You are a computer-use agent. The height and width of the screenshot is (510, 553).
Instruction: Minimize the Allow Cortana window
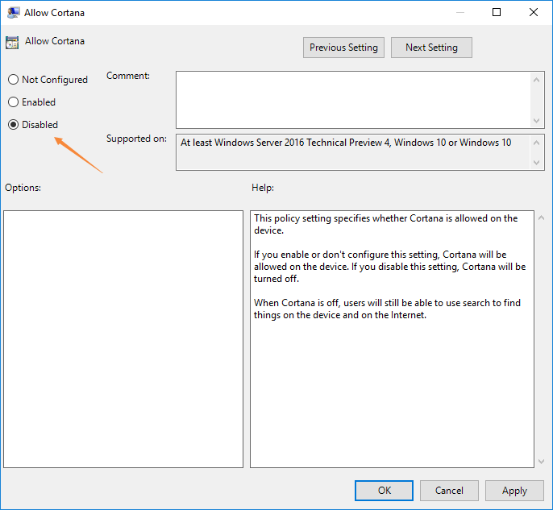click(x=459, y=12)
